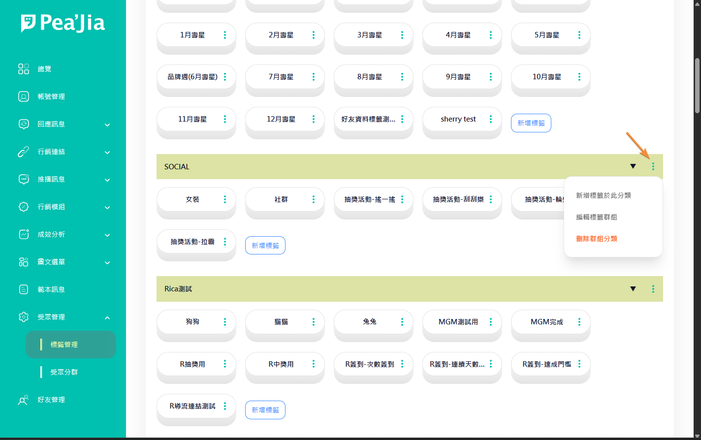701x440 pixels.
Task: Select 編輯標籤群組 from the popup menu
Action: [596, 217]
